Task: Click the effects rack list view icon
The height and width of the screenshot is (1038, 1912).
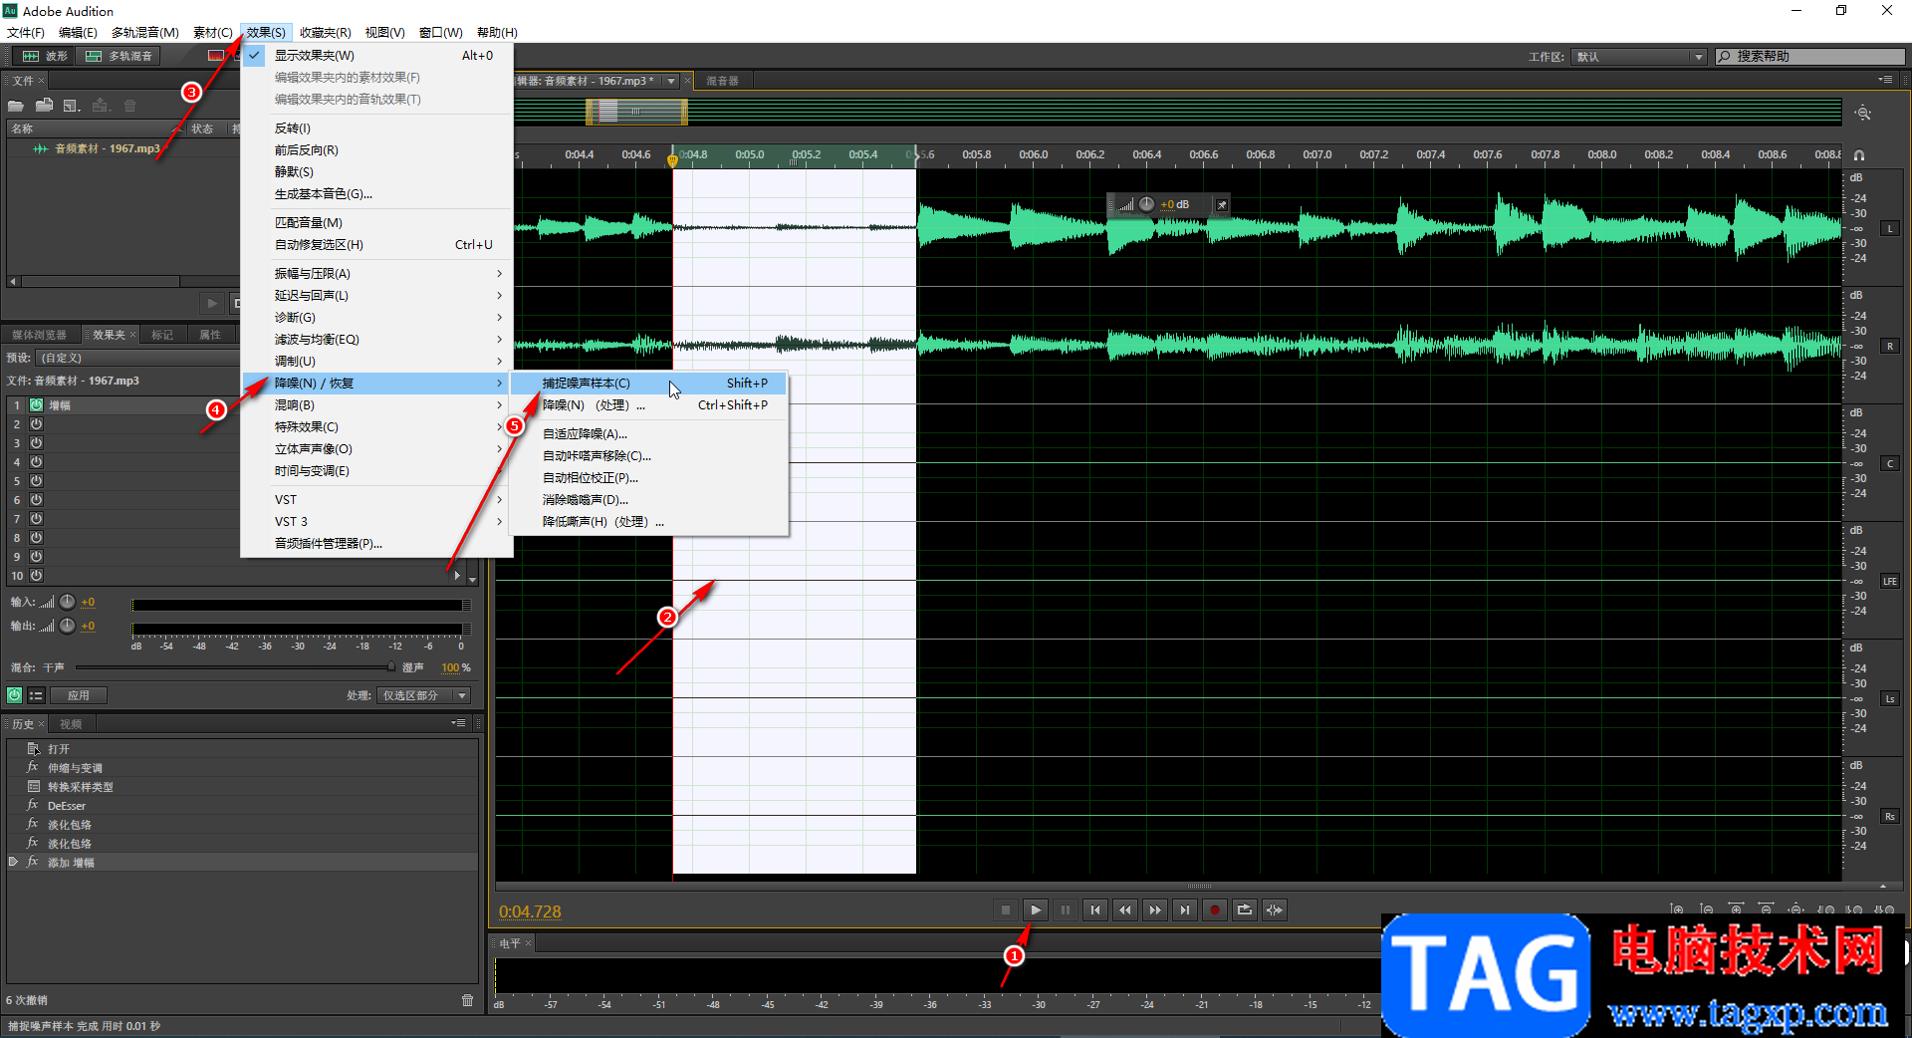Action: tap(36, 695)
